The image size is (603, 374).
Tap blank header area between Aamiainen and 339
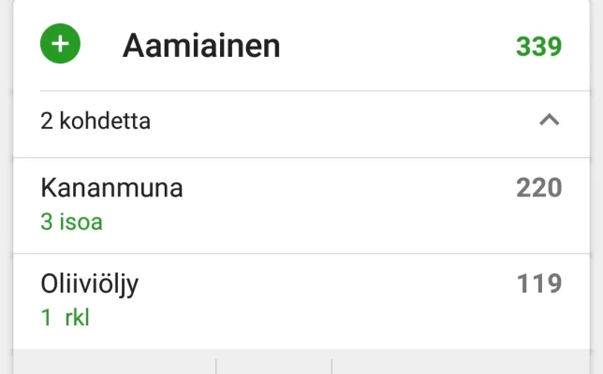tap(393, 46)
